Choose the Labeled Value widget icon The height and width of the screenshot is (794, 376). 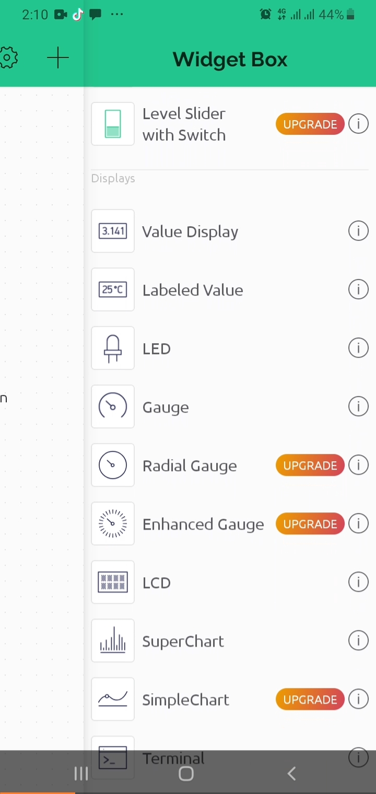click(x=113, y=290)
